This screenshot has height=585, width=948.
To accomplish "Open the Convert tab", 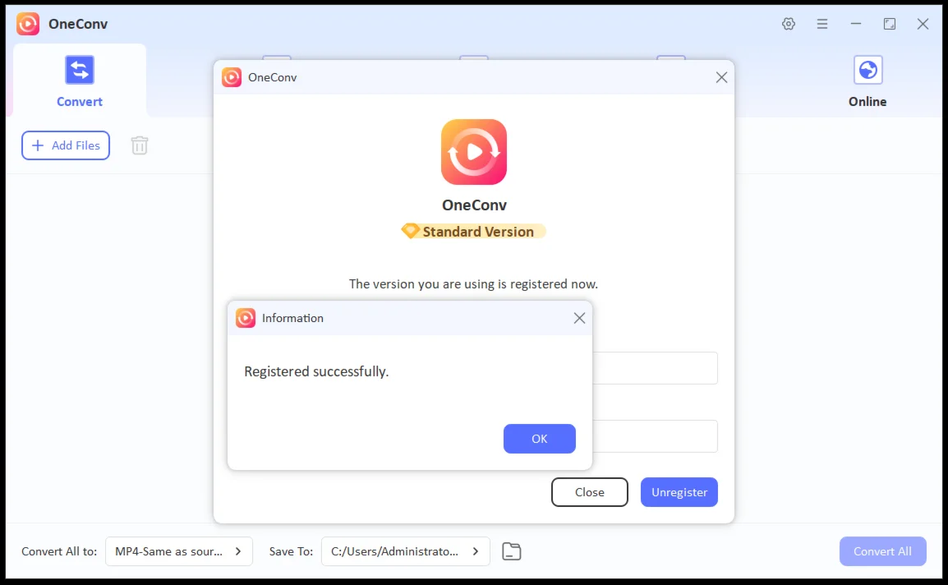I will [79, 81].
